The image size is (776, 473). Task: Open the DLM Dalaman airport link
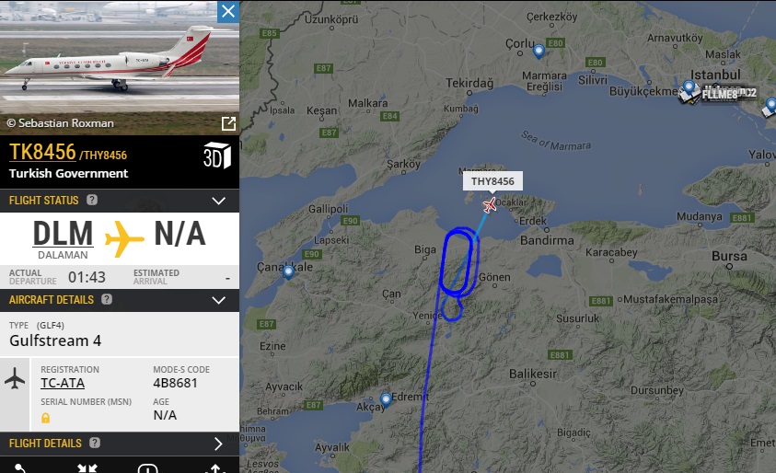63,234
